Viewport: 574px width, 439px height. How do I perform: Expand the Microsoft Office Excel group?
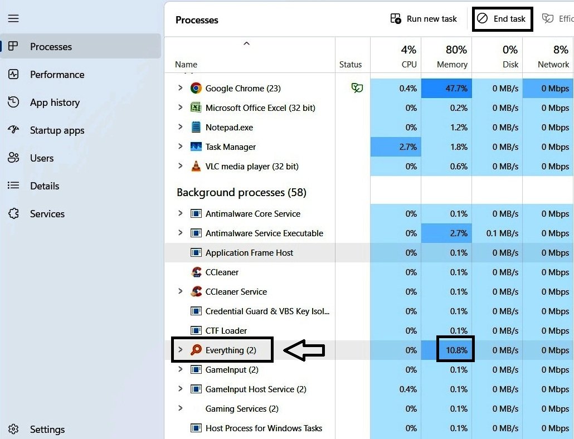pos(180,107)
